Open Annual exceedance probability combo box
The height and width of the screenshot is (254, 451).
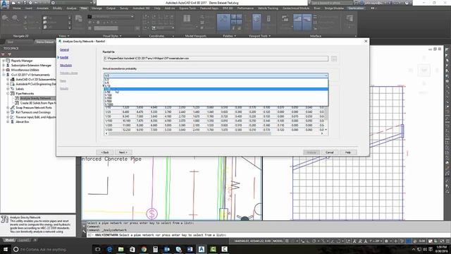pos(216,75)
